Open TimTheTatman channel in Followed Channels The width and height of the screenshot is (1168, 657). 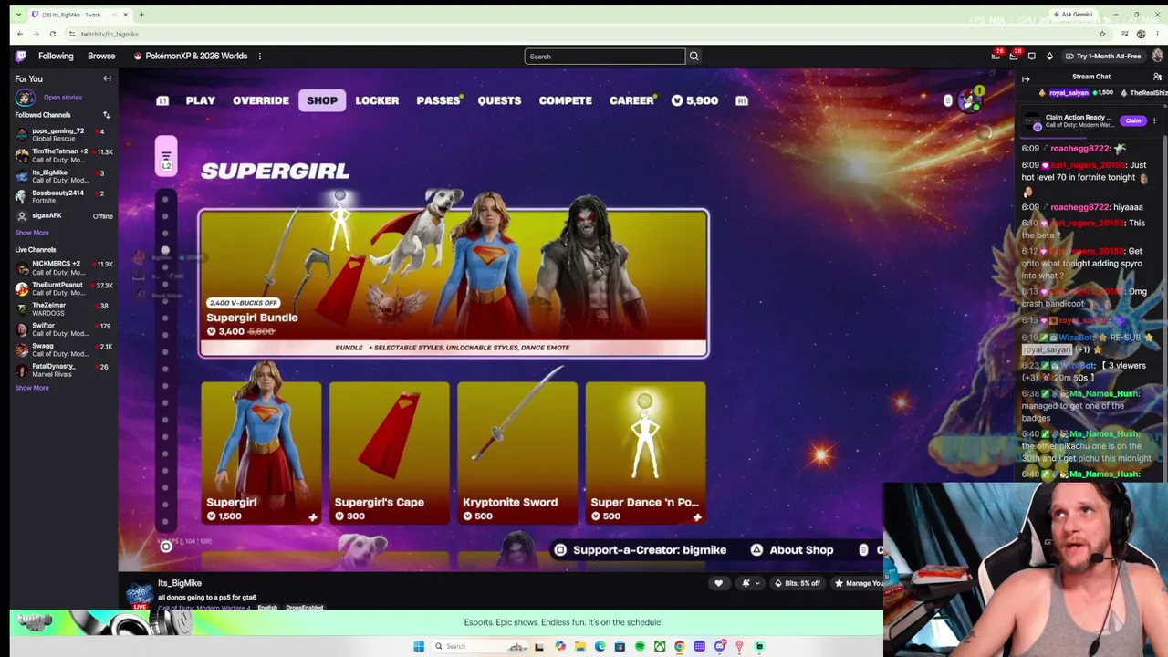tap(64, 155)
